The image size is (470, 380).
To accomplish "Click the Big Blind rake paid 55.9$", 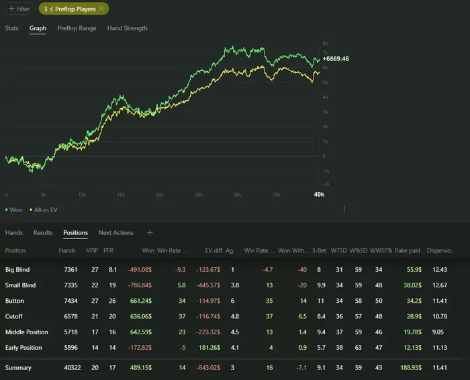I will point(414,269).
